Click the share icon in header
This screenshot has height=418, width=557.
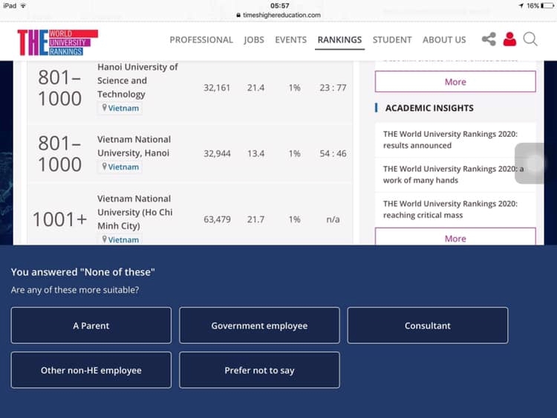coord(489,39)
